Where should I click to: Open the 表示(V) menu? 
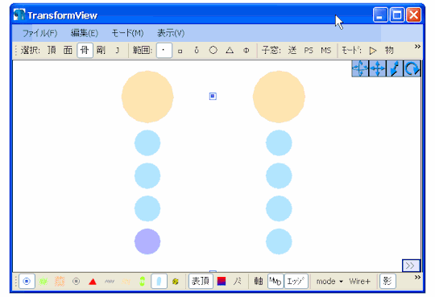click(171, 33)
